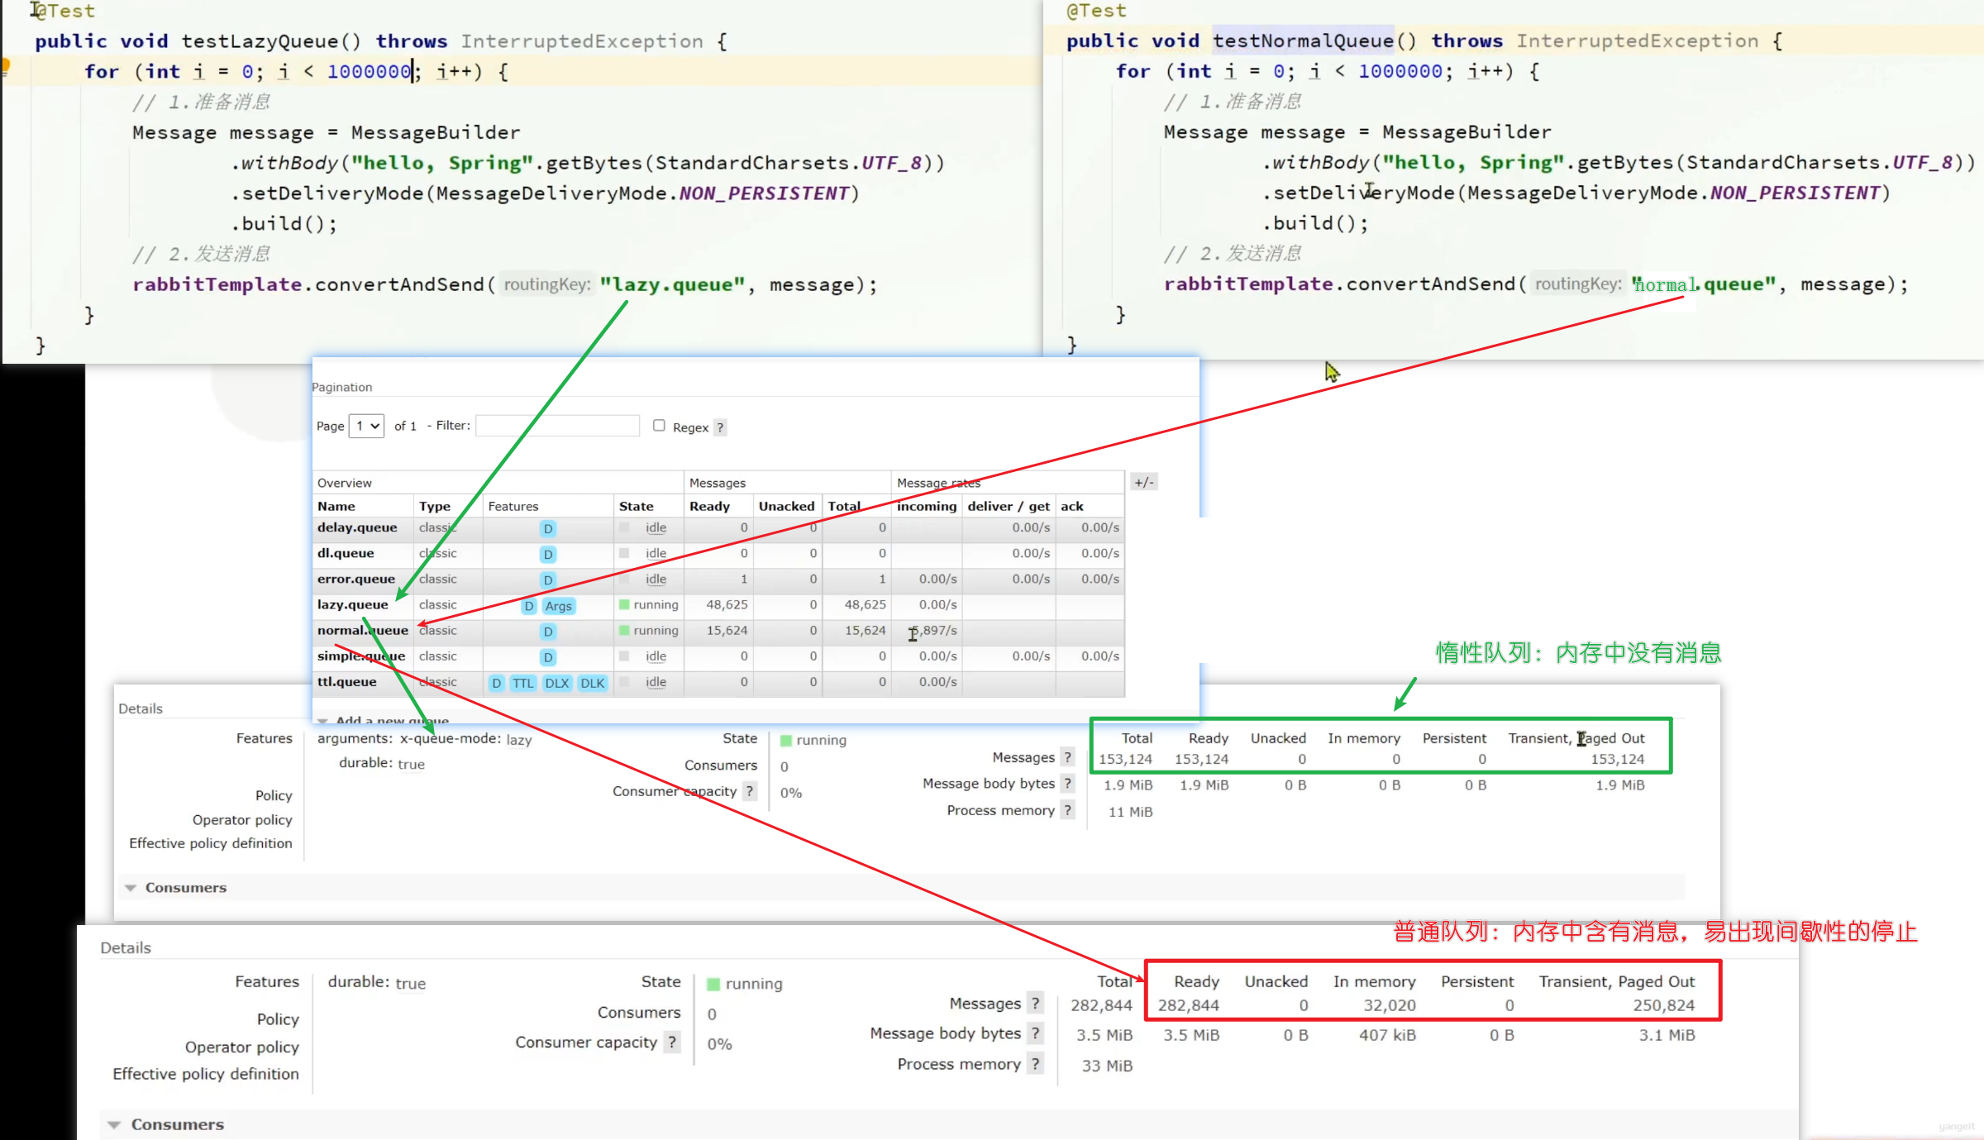Click the lightbulb icon in the testLazyQueue editor gutter
The image size is (1984, 1140).
tap(4, 66)
